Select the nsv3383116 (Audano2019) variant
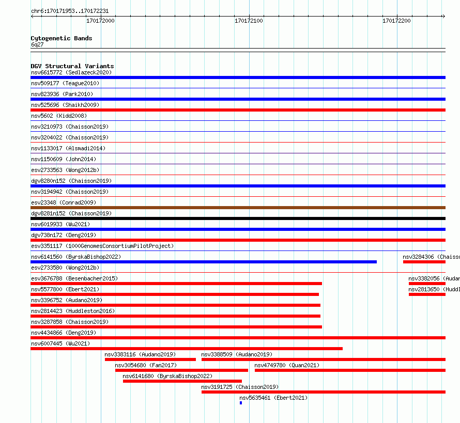This screenshot has width=460, height=423. click(140, 354)
